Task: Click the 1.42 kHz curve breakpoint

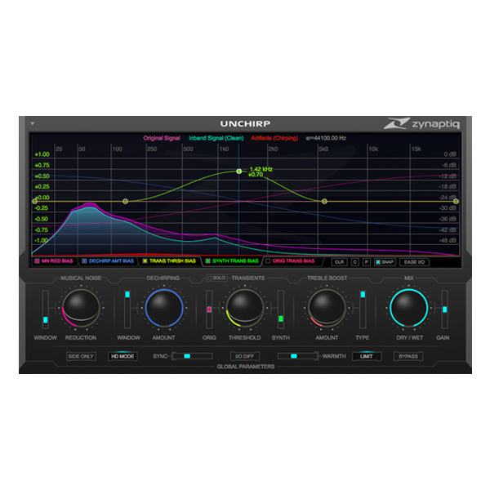Action: pyautogui.click(x=239, y=171)
